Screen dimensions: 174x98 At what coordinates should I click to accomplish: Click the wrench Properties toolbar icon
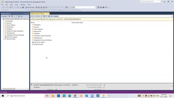[x=101, y=7]
